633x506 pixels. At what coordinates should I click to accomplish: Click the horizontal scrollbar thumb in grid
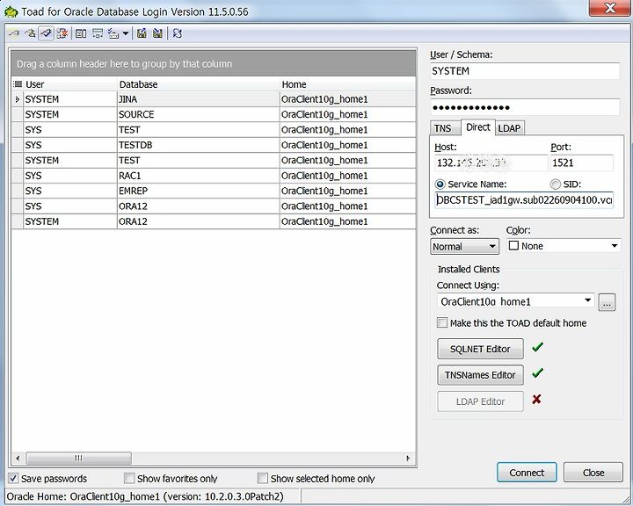point(79,458)
